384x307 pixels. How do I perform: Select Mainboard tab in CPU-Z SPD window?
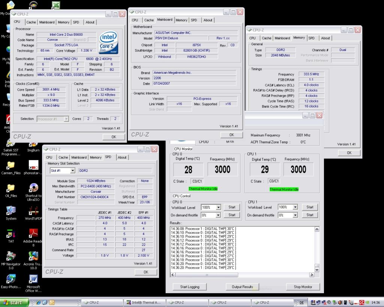(79, 157)
